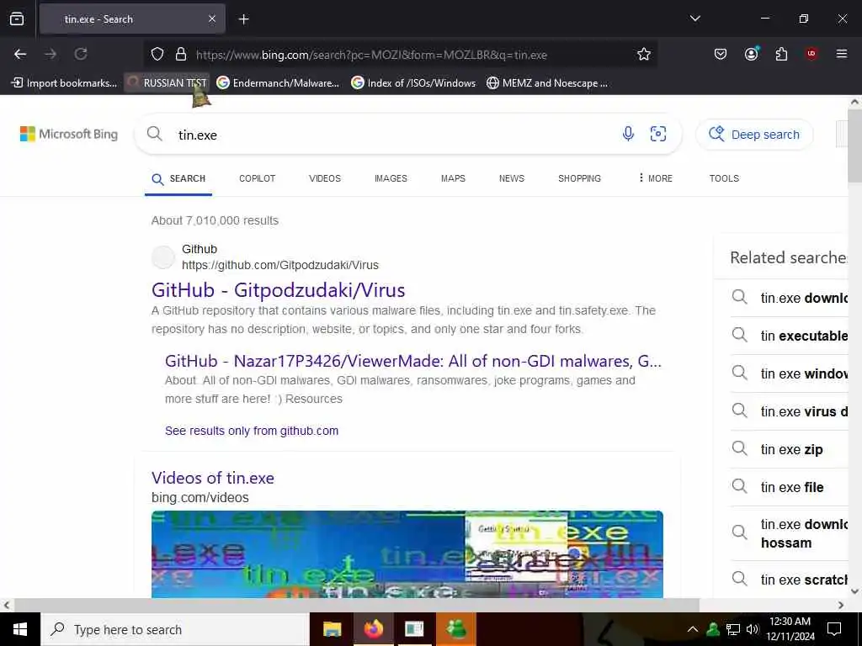
Task: Open the TOOLS options
Action: click(x=724, y=178)
